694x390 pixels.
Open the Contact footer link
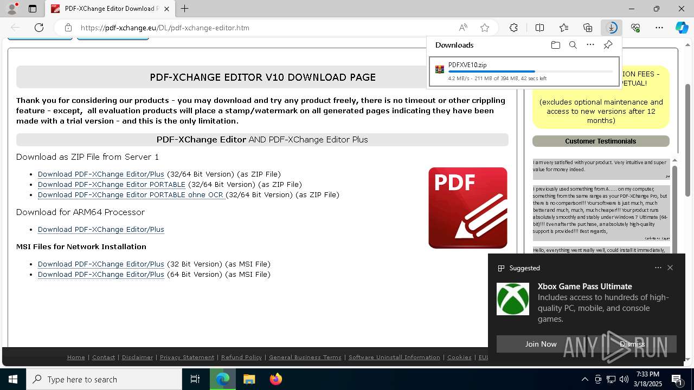click(104, 357)
